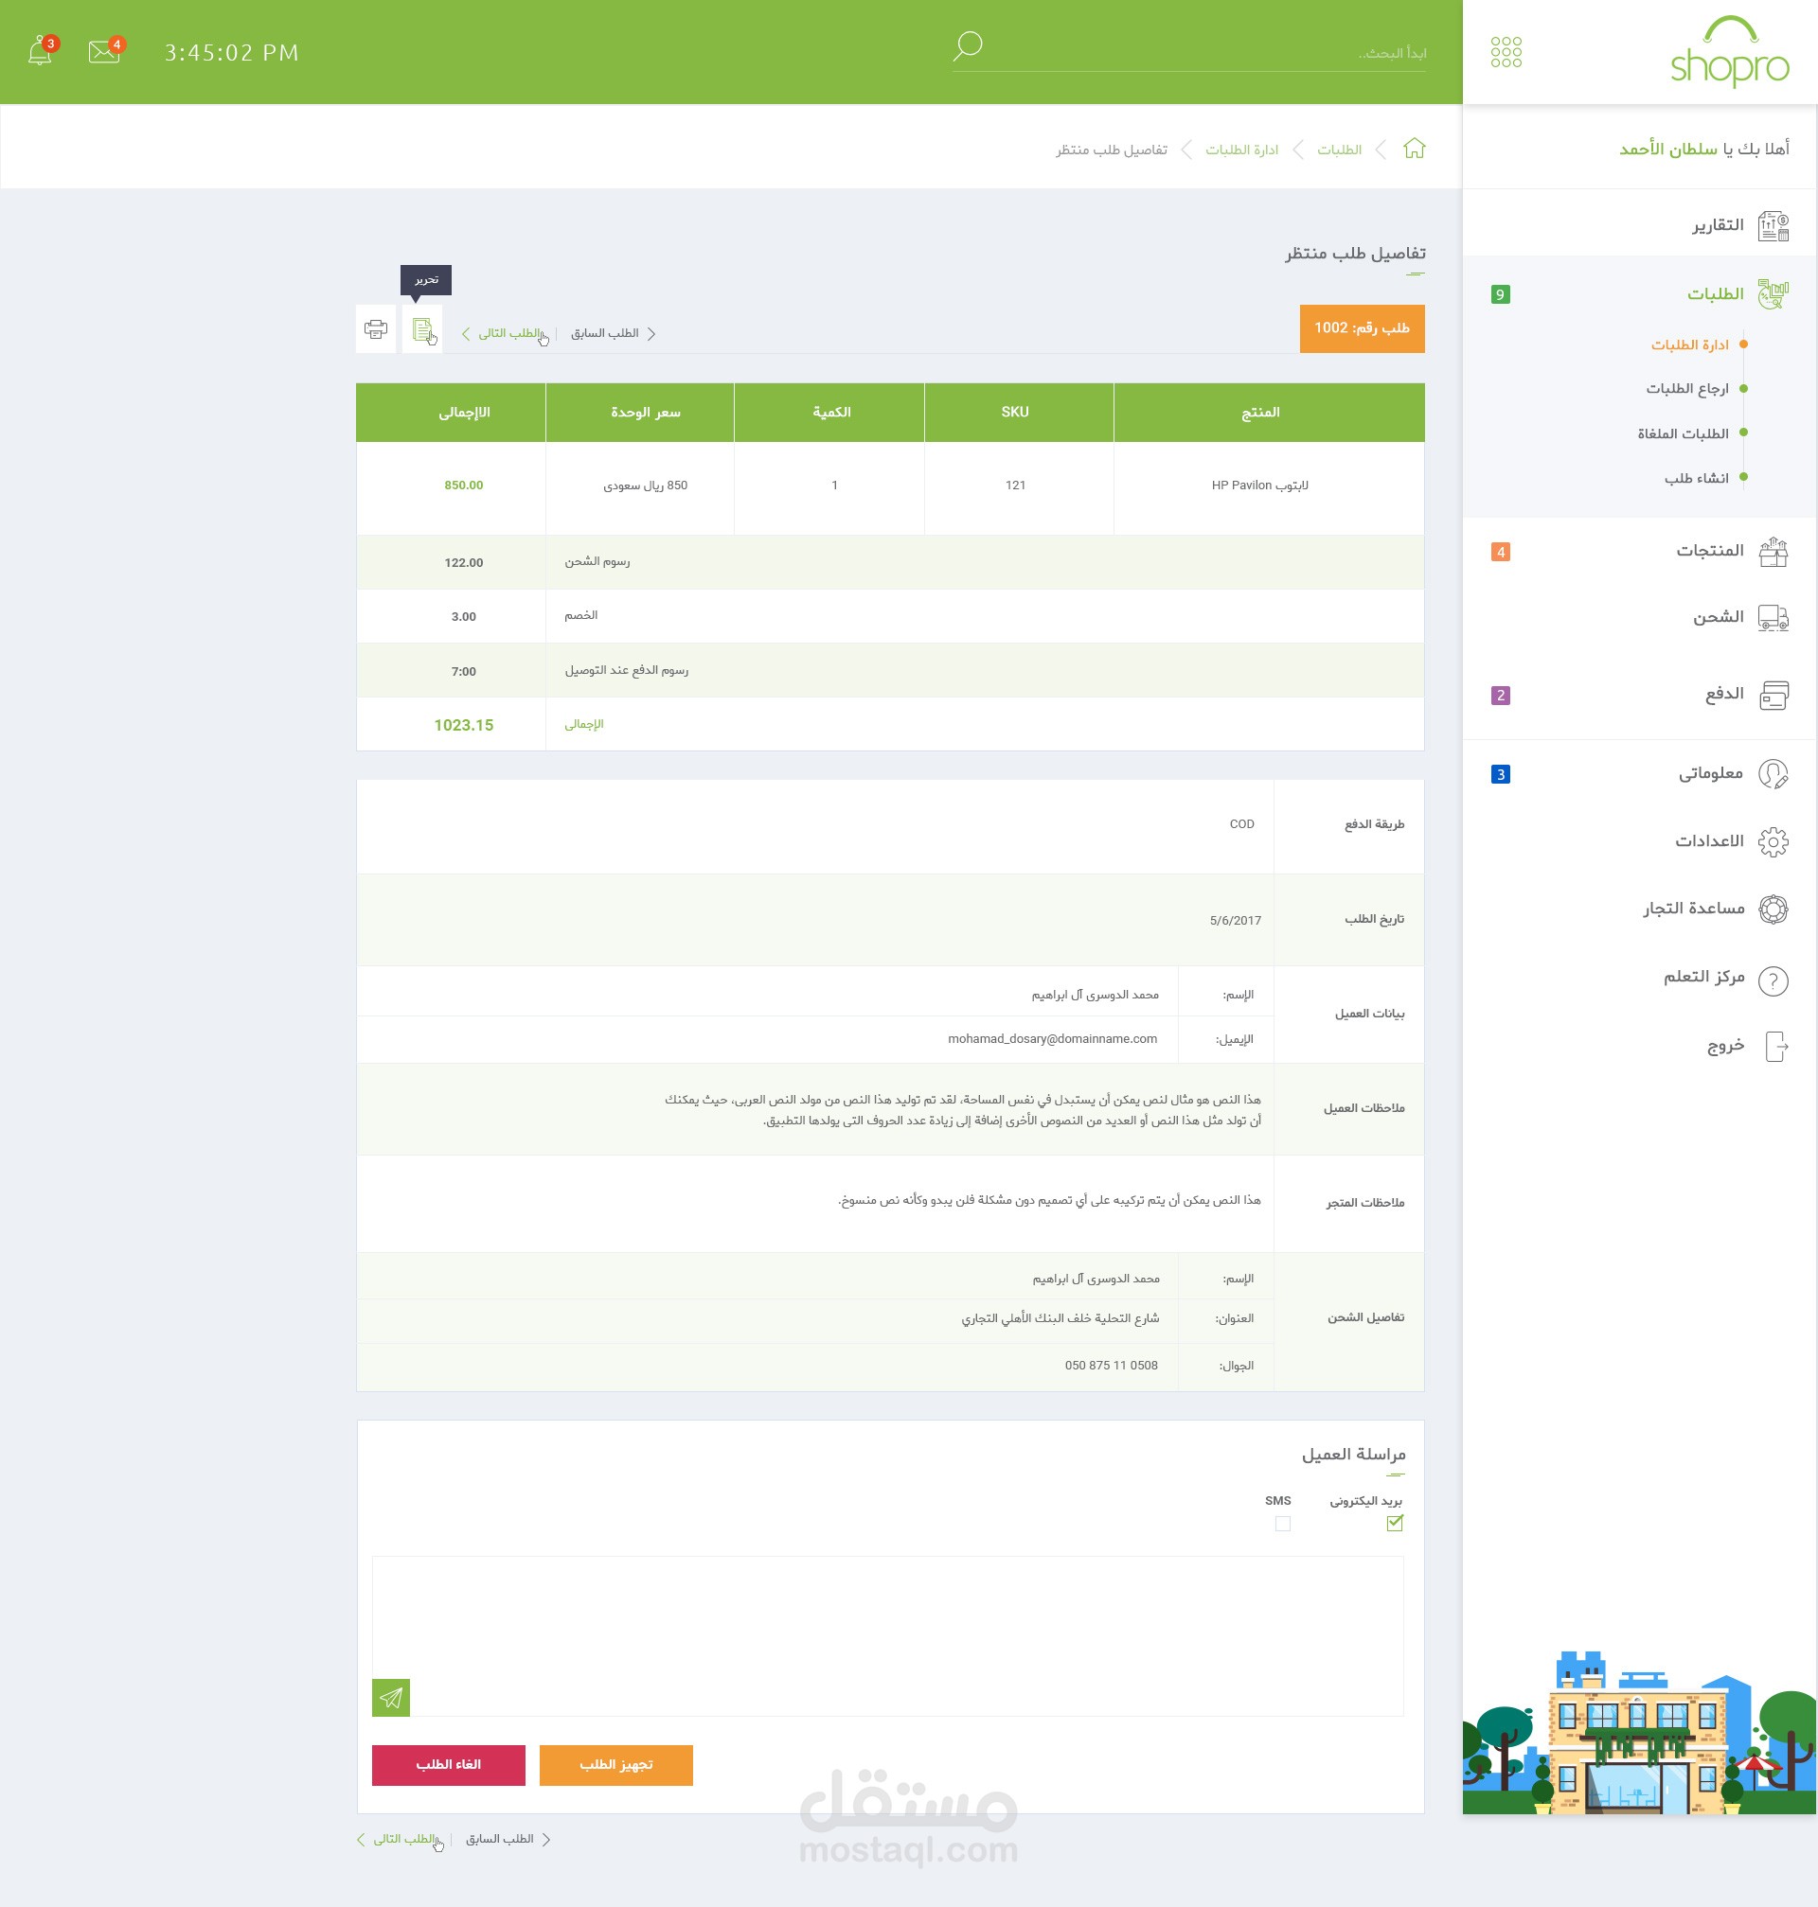1818x1907 pixels.
Task: Click the shopro logo
Action: [x=1729, y=54]
